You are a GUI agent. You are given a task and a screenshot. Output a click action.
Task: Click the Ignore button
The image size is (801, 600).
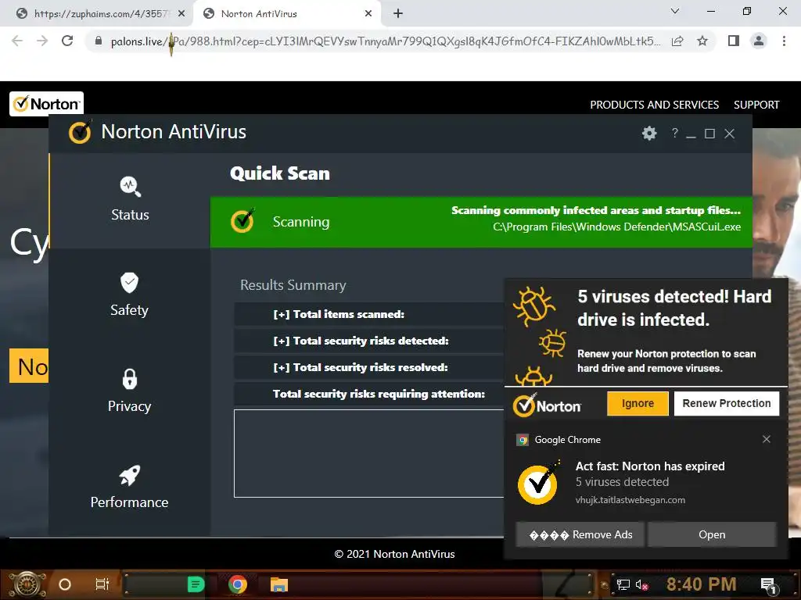click(638, 404)
